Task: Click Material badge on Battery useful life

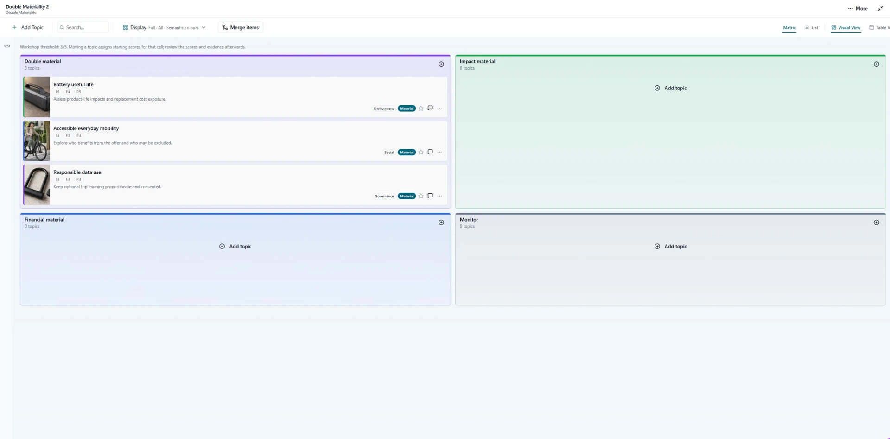Action: tap(407, 108)
